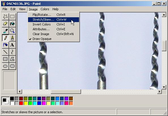Activate the Pick Color eyedropper tool

[x=5, y=31]
